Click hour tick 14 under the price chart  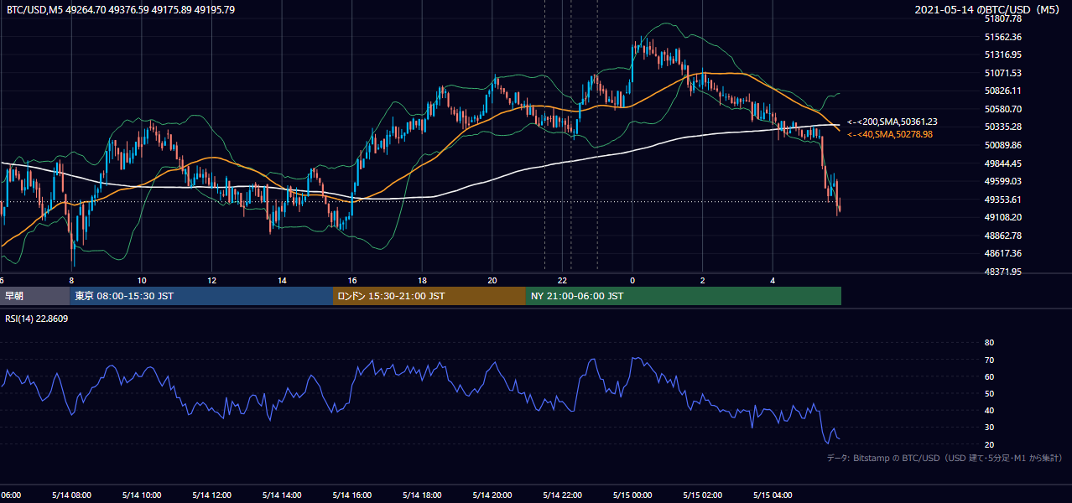coord(282,280)
